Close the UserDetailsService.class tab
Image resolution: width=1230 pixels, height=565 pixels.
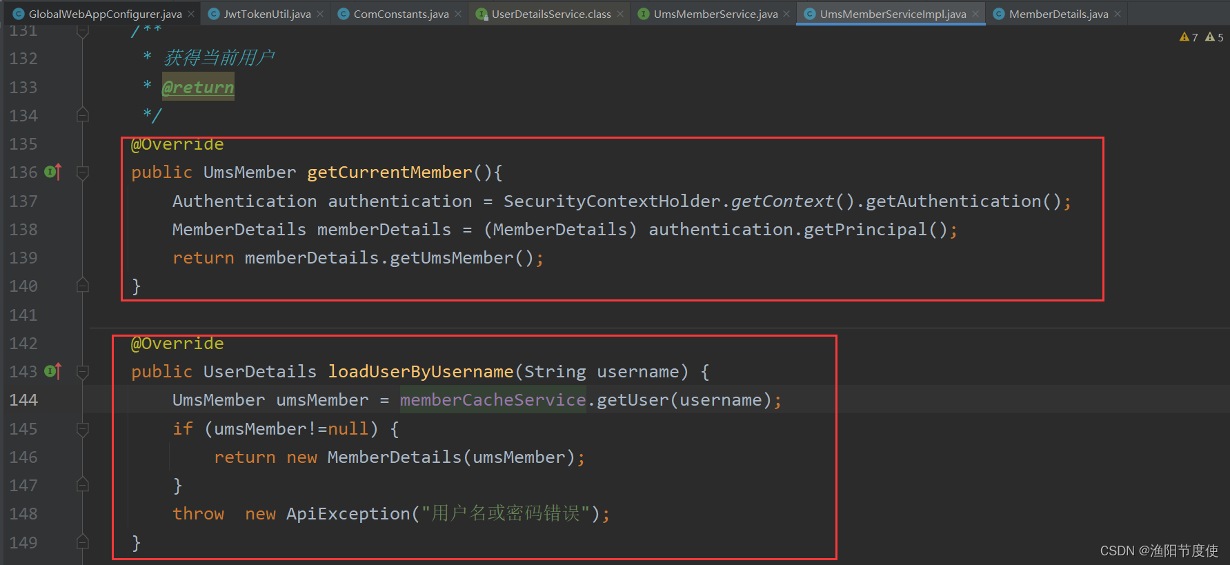[620, 14]
